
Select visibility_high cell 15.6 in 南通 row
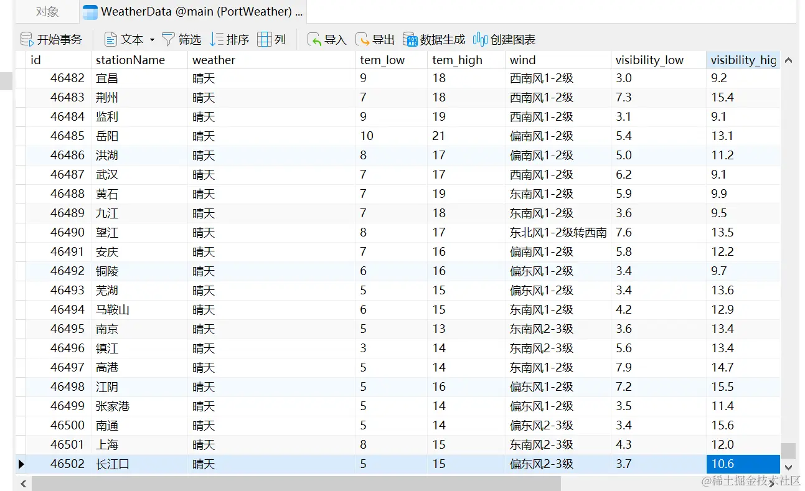(x=743, y=425)
